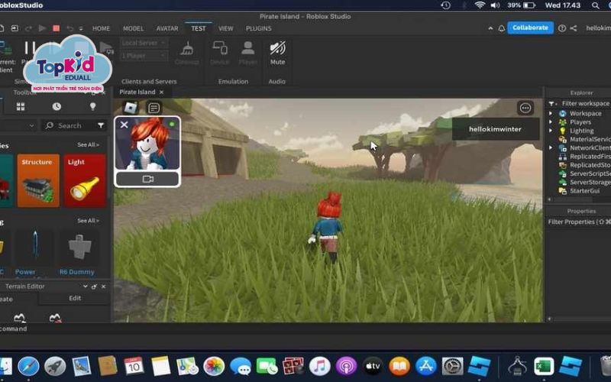
Task: Click the Toolbox Search field
Action: point(70,125)
